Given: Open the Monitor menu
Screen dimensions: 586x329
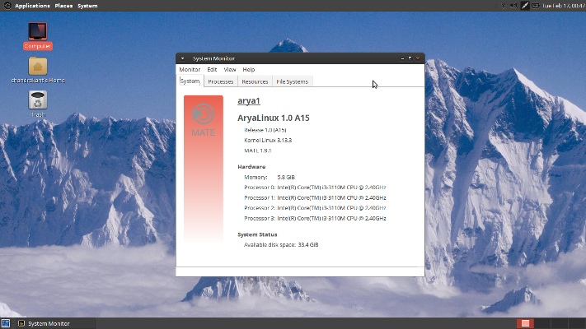Looking at the screenshot, I should pos(190,70).
